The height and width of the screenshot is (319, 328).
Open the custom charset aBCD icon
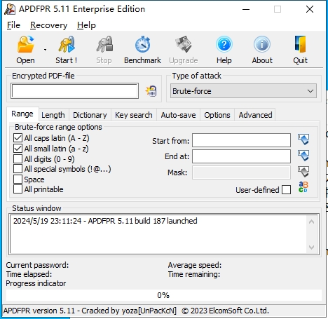[x=303, y=187]
